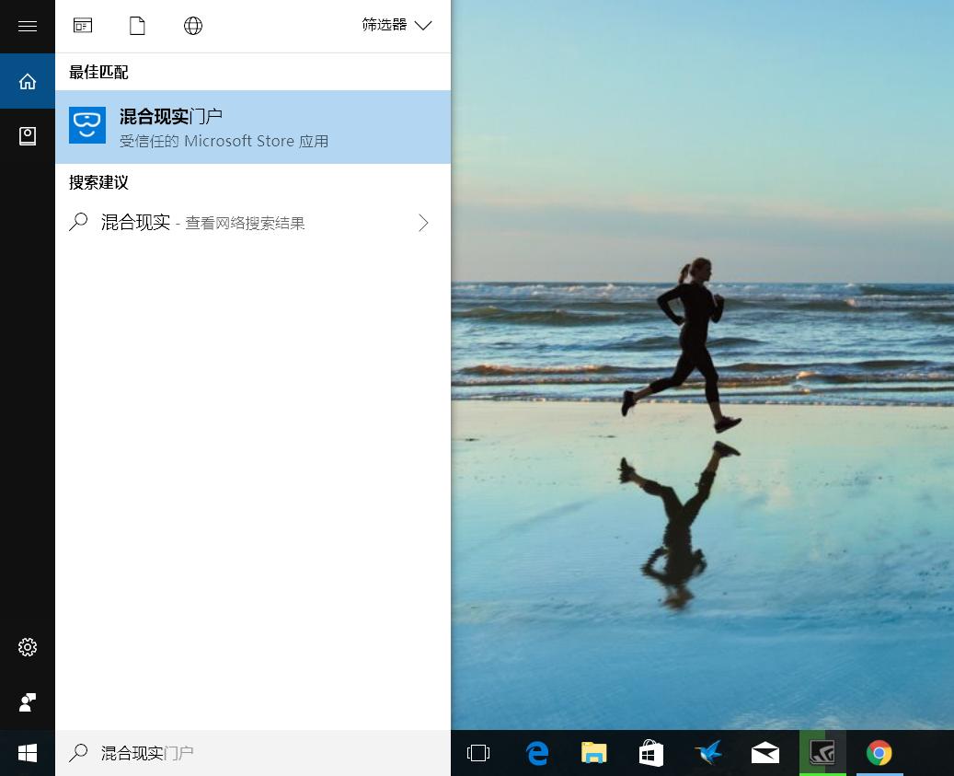This screenshot has width=954, height=776.
Task: Open the Windows Start button
Action: coord(28,753)
